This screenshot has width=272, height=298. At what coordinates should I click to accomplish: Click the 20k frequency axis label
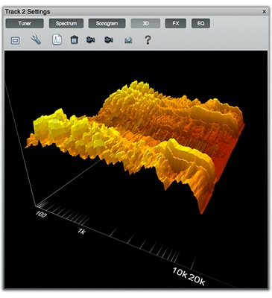coord(197,280)
